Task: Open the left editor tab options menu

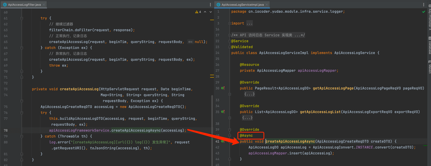Action: pyautogui.click(x=210, y=5)
